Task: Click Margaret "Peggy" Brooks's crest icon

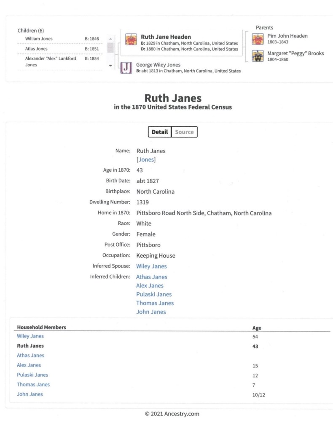Action: (x=258, y=56)
